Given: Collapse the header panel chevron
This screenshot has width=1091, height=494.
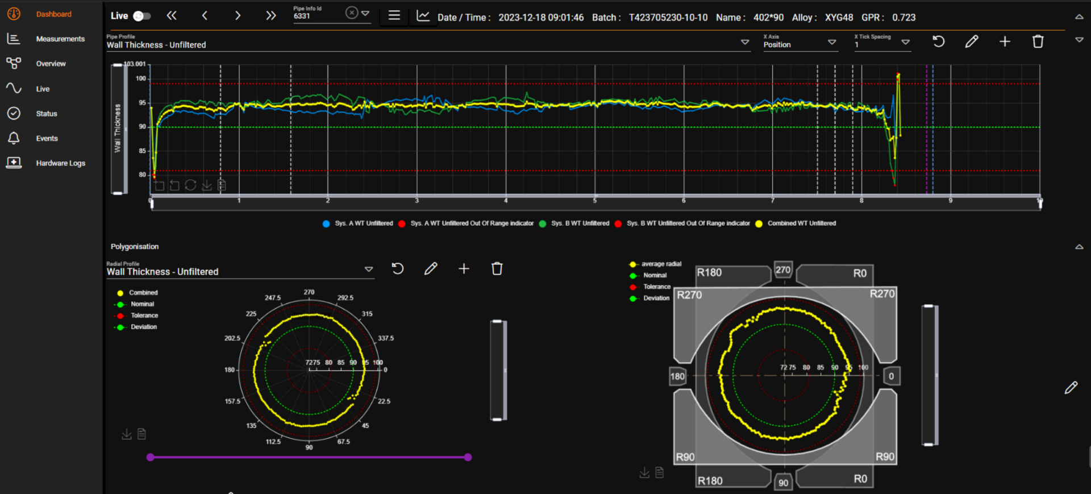Looking at the screenshot, I should (x=1079, y=17).
